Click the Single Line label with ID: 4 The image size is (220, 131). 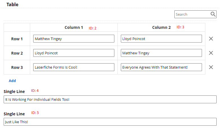pyautogui.click(x=14, y=92)
